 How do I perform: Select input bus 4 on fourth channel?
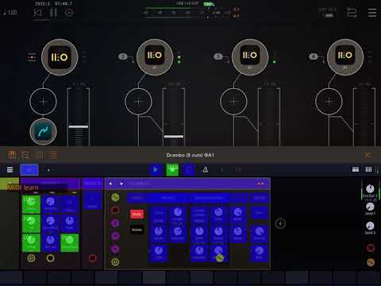point(314,56)
